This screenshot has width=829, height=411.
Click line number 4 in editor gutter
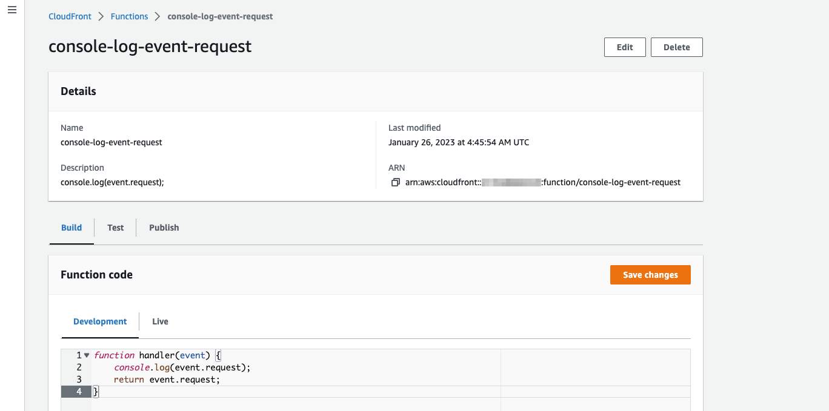coord(79,392)
